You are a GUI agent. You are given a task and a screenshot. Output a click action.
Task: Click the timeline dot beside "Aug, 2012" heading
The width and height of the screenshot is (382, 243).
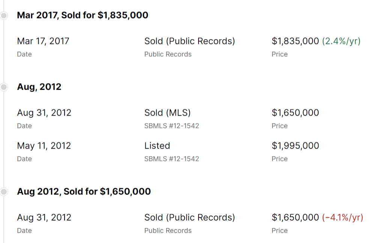tap(4, 87)
